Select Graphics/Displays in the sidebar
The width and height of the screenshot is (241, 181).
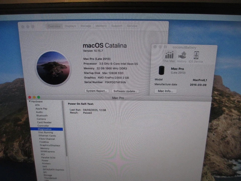click(50, 145)
